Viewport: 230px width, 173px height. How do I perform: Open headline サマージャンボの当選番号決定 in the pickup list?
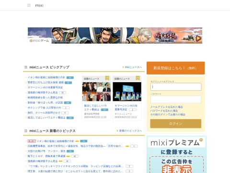[x=45, y=87]
